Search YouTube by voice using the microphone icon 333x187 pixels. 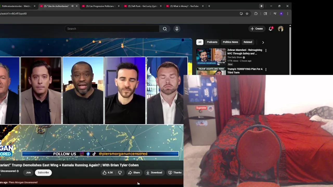177,29
